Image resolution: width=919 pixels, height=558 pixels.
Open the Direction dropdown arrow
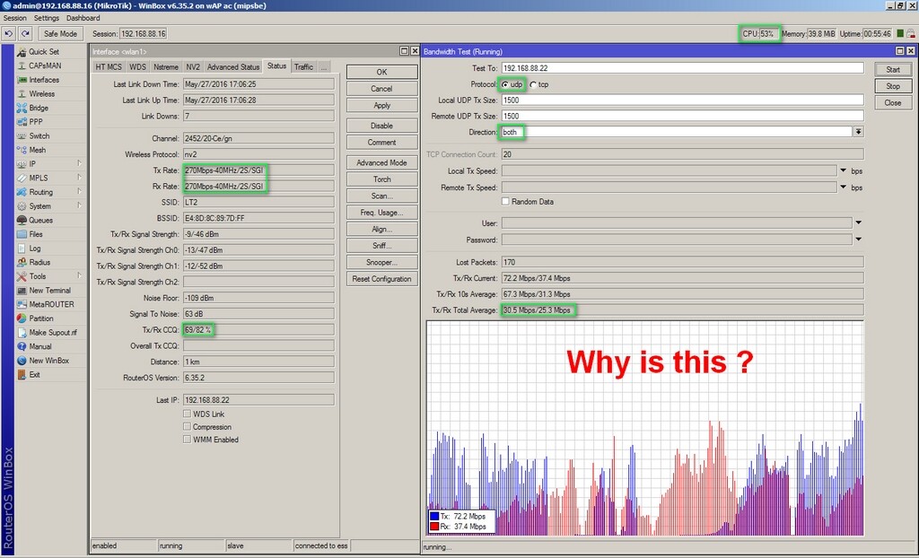[x=858, y=132]
